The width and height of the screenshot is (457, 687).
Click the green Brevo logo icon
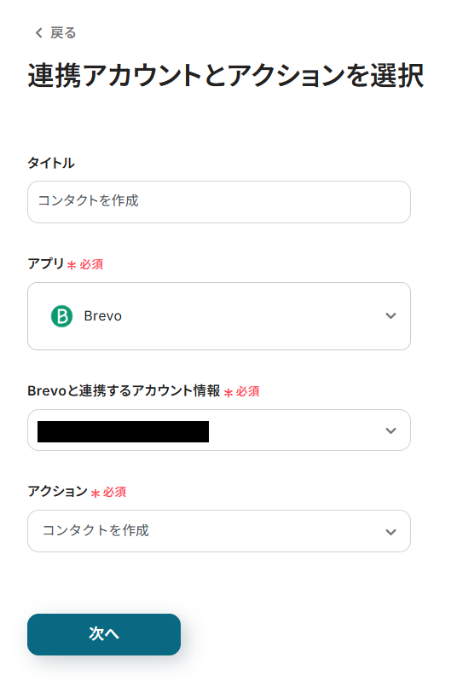click(x=61, y=316)
